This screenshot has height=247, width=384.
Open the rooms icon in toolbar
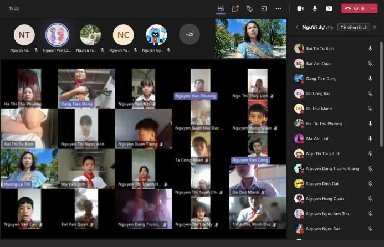click(x=264, y=8)
